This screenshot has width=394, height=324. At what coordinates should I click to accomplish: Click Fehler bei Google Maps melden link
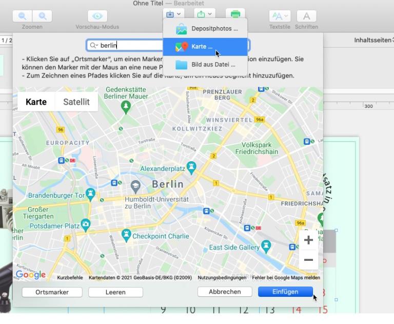pyautogui.click(x=286, y=277)
